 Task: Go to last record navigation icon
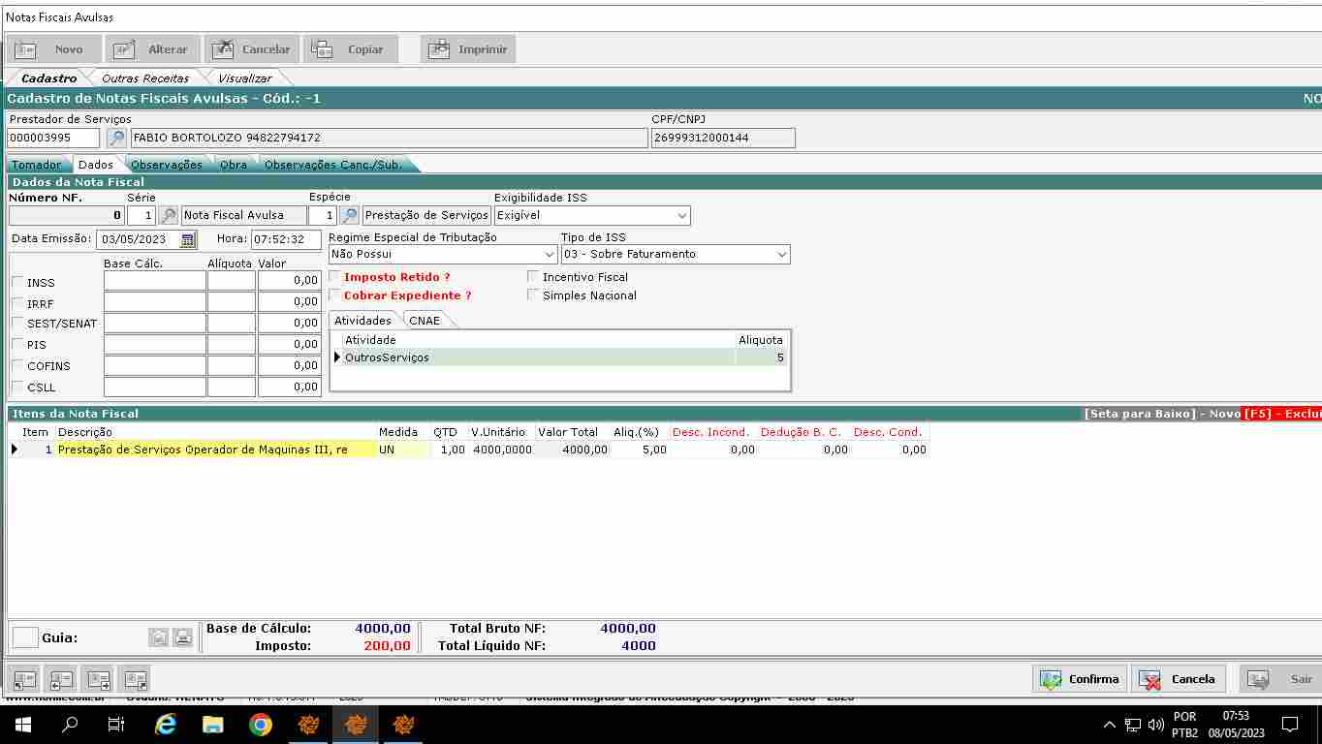click(x=135, y=679)
